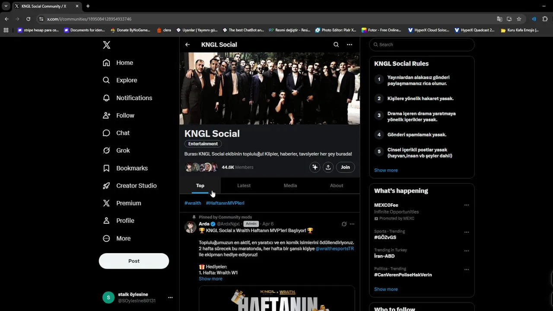Open a new browser tab
Image resolution: width=553 pixels, height=311 pixels.
88,6
